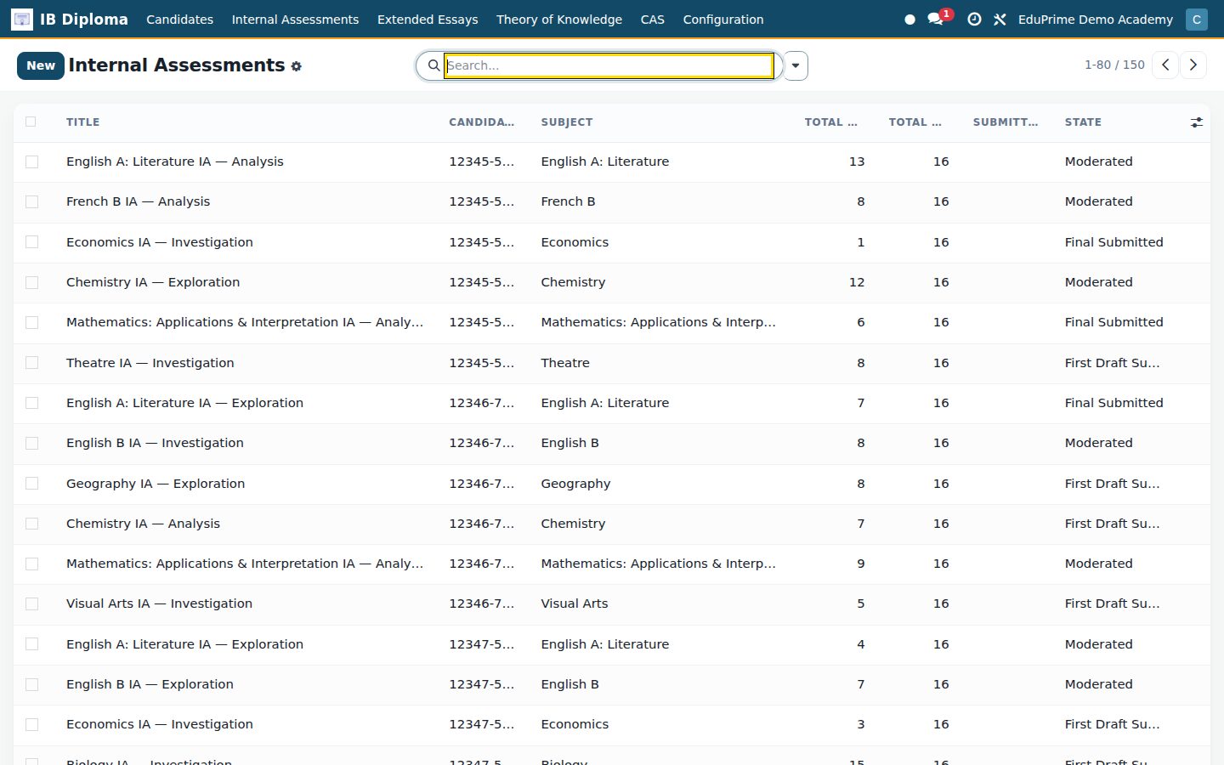Click the total value 12 in Chemistry row
Viewport: 1224px width, 765px height.
tap(857, 282)
